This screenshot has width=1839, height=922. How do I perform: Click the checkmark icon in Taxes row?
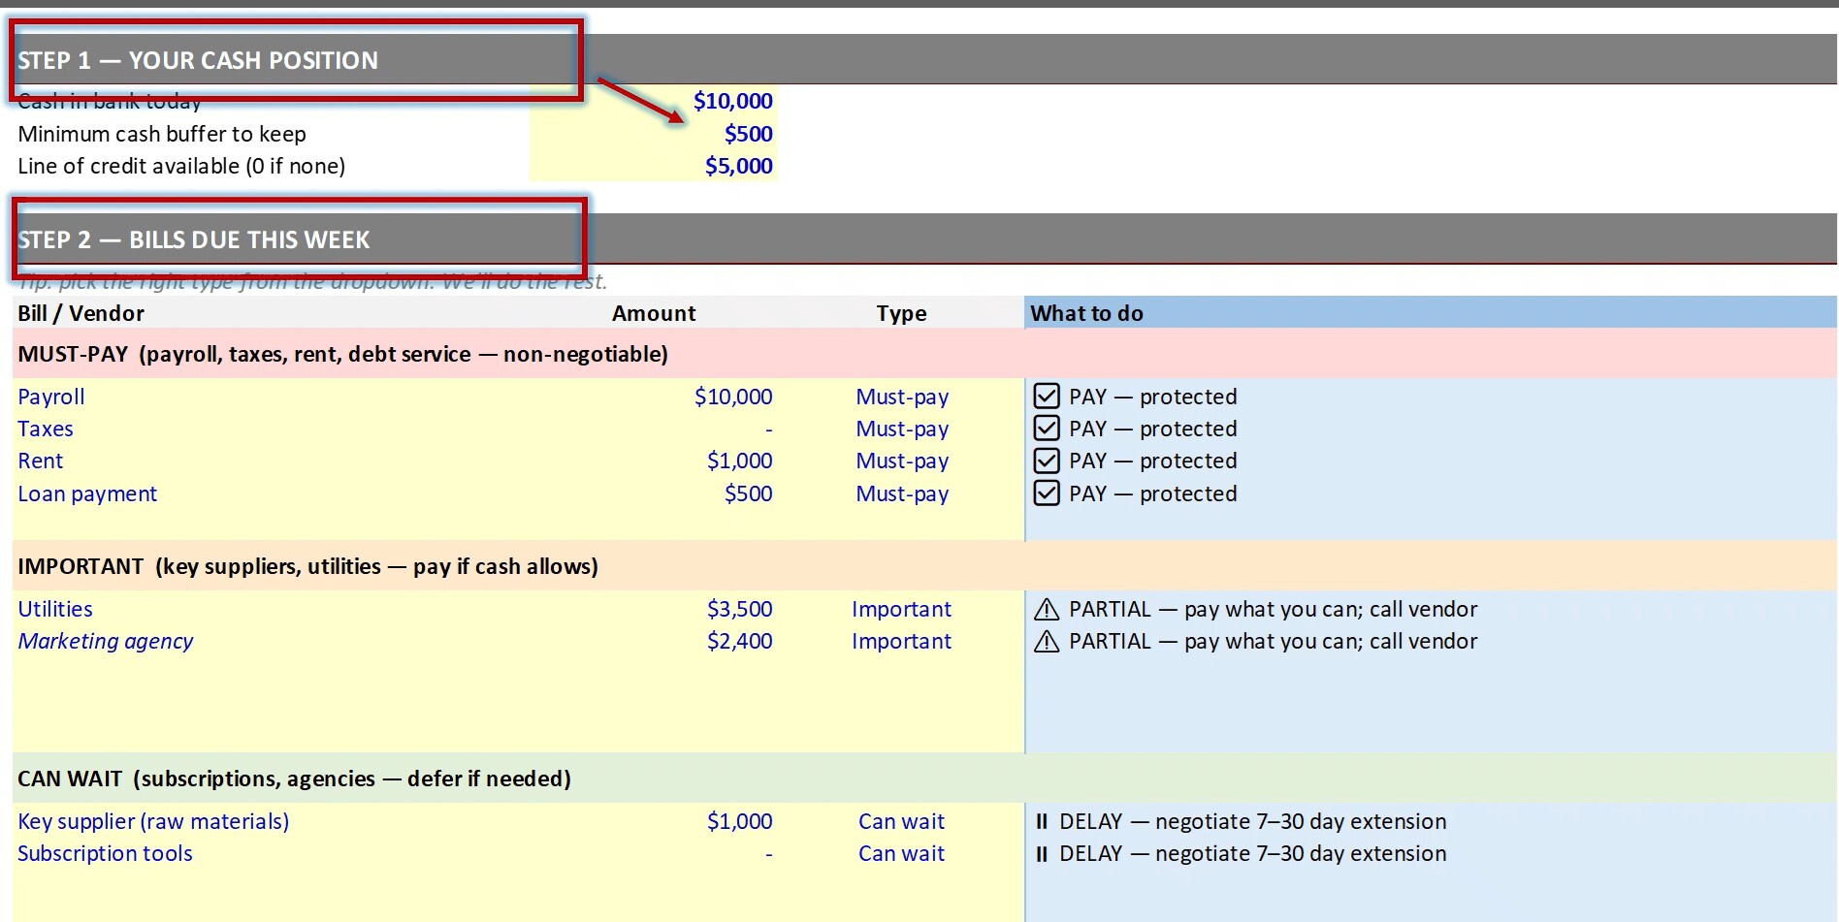[x=1047, y=428]
